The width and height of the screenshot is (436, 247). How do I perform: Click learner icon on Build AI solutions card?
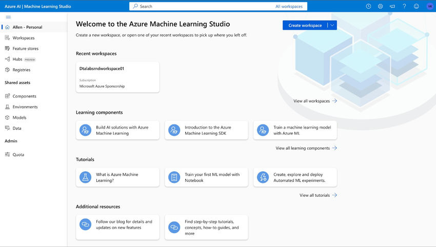coord(85,130)
